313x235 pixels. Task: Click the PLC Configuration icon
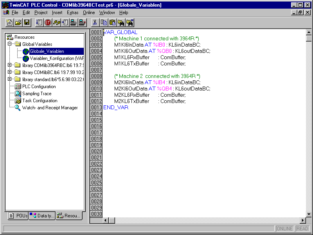pos(18,87)
